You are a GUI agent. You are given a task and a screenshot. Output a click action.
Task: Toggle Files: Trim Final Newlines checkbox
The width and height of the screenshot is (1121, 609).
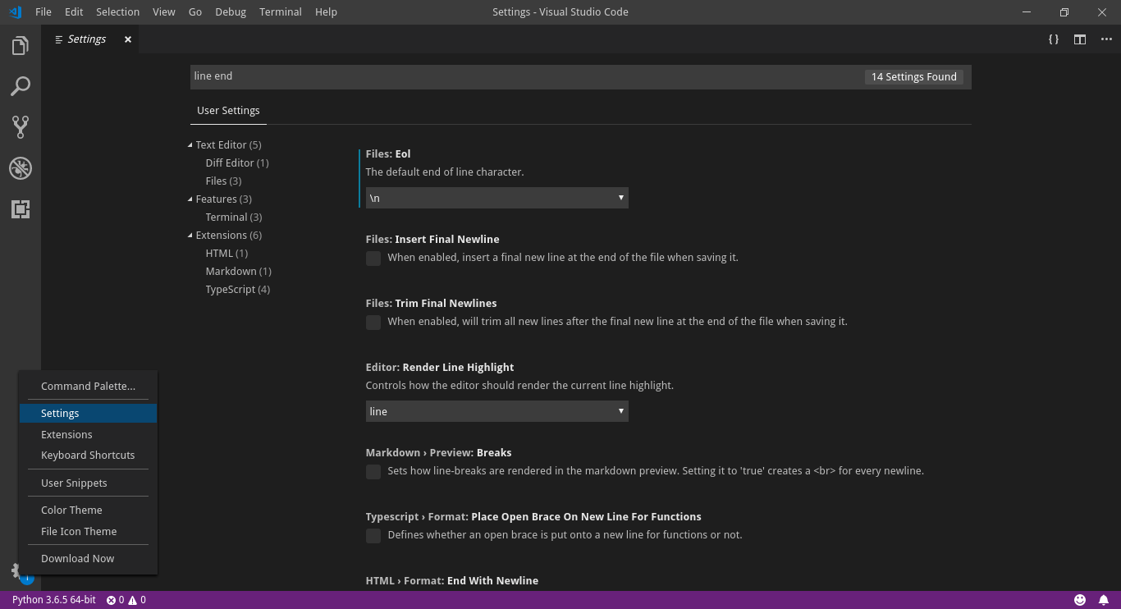point(373,323)
